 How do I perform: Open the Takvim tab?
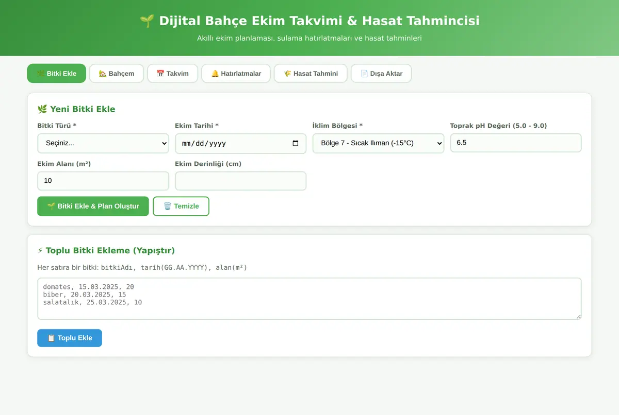173,74
